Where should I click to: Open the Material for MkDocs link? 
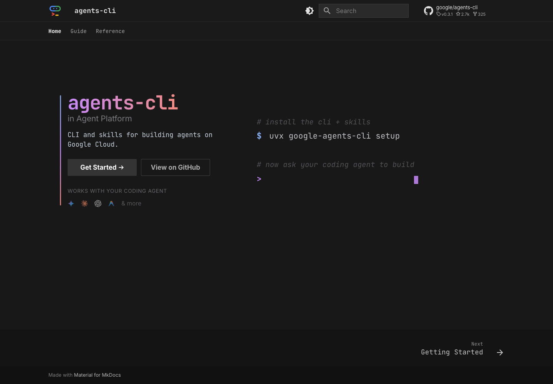(98, 375)
